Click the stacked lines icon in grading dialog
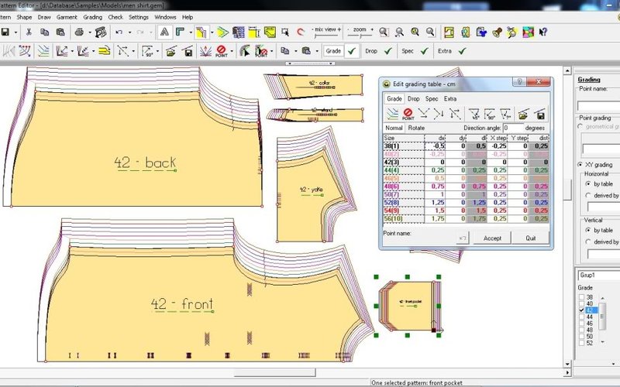 392,114
